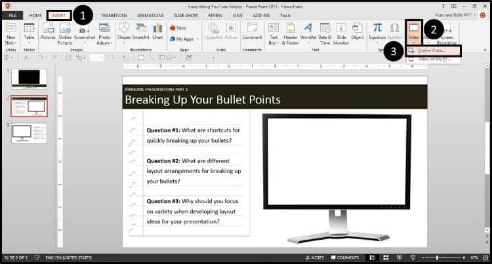Open the Shapes gallery

(x=123, y=32)
